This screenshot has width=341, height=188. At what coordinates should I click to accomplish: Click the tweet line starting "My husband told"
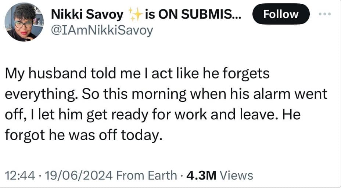pos(137,74)
